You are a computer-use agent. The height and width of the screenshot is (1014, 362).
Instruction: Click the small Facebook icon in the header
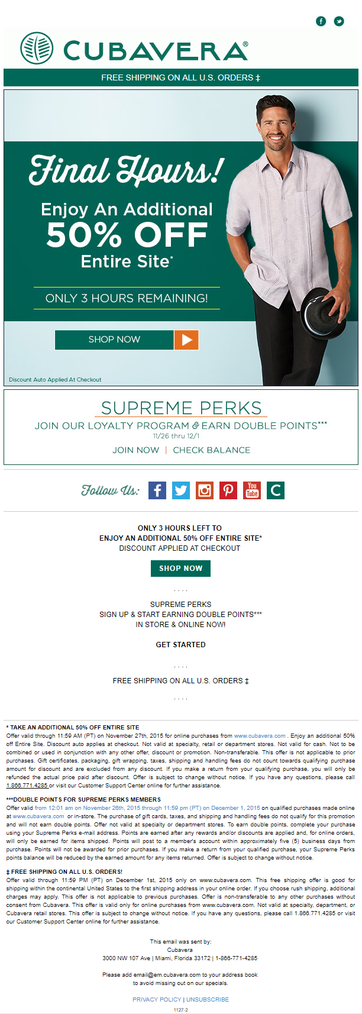321,21
